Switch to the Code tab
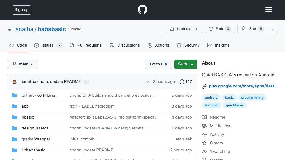 click(x=18, y=45)
